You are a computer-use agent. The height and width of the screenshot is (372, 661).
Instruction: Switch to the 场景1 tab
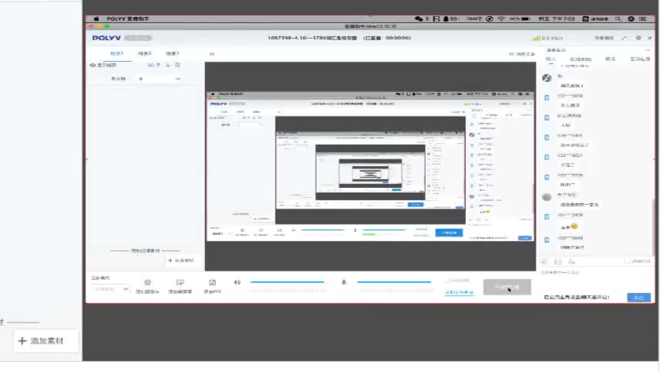pyautogui.click(x=117, y=53)
